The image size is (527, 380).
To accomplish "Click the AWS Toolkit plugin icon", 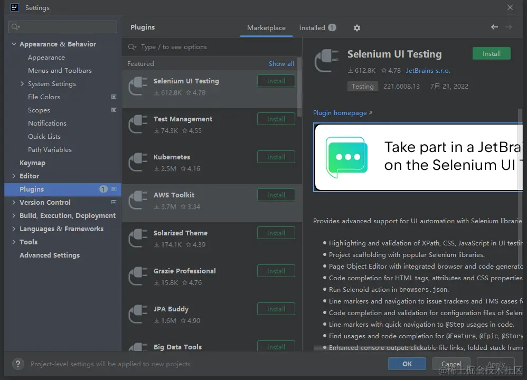I will 138,200.
